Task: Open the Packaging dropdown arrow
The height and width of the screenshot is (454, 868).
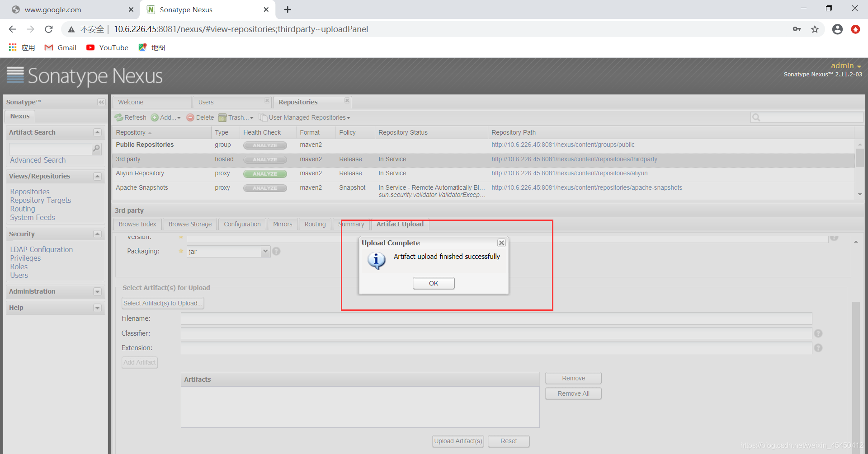Action: pos(265,251)
